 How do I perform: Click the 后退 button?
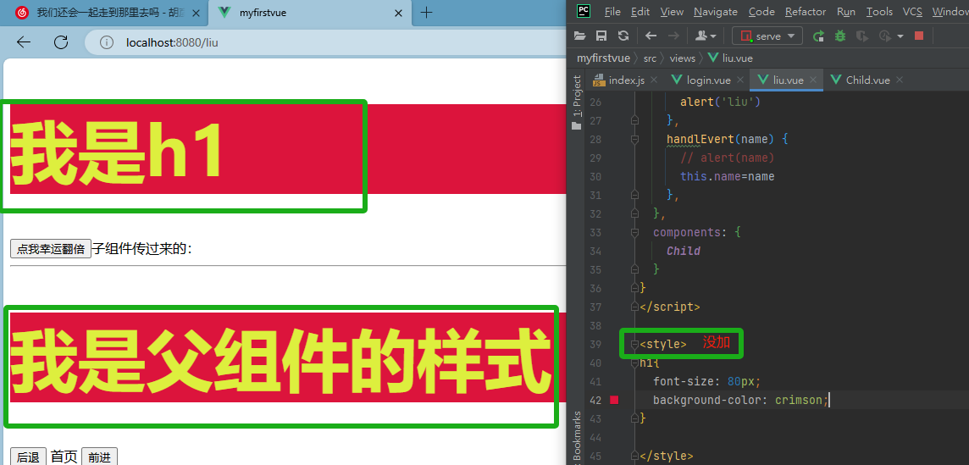tap(29, 457)
